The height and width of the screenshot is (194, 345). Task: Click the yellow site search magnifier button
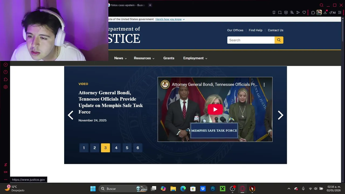[279, 40]
